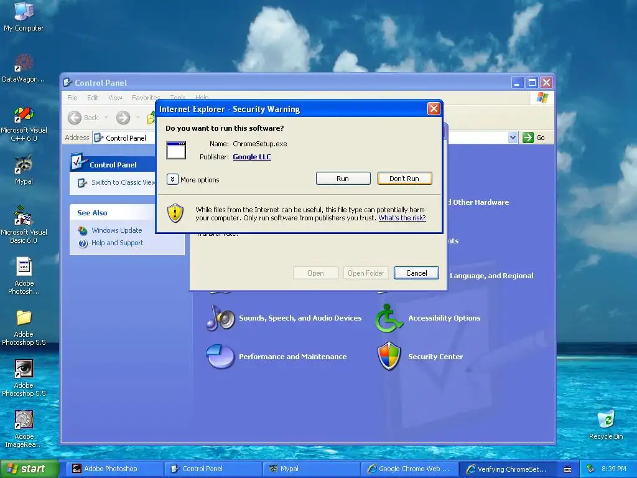Click the Forward arrow toolbar button
The height and width of the screenshot is (478, 637).
(x=123, y=118)
